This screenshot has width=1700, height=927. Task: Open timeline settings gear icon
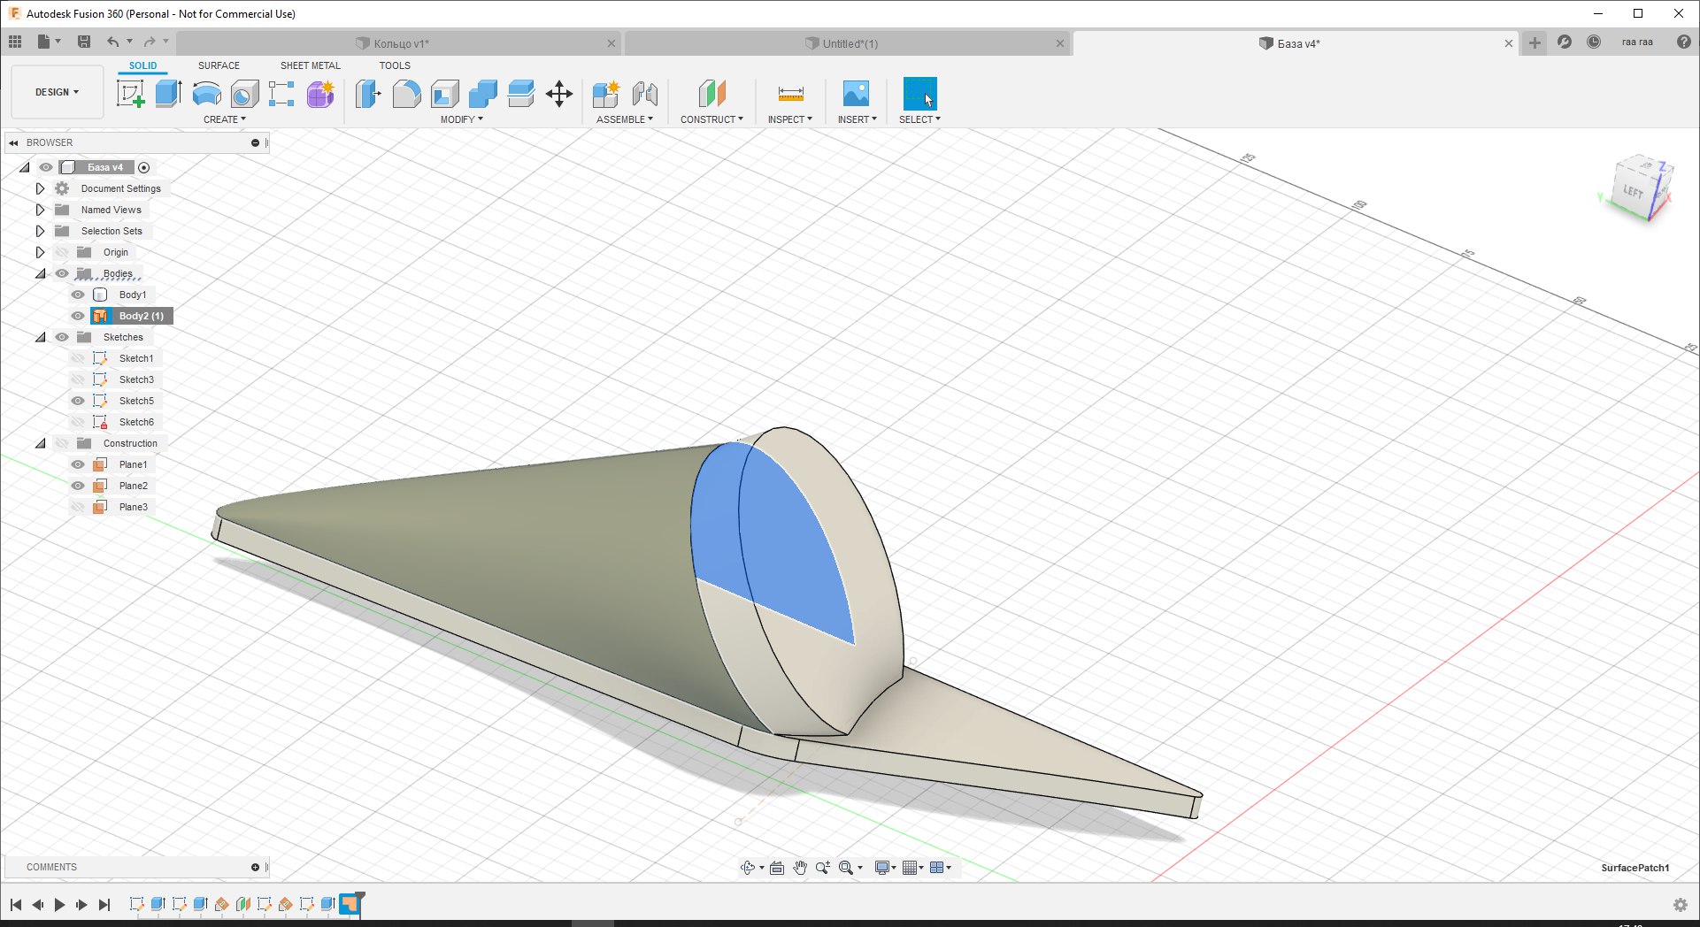tap(1681, 905)
